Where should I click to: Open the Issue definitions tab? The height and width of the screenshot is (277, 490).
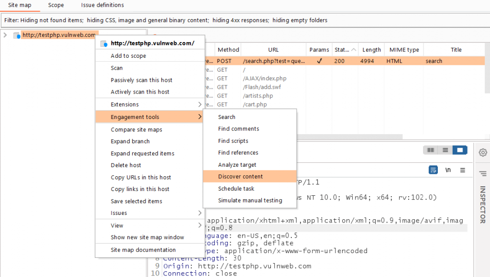(102, 5)
